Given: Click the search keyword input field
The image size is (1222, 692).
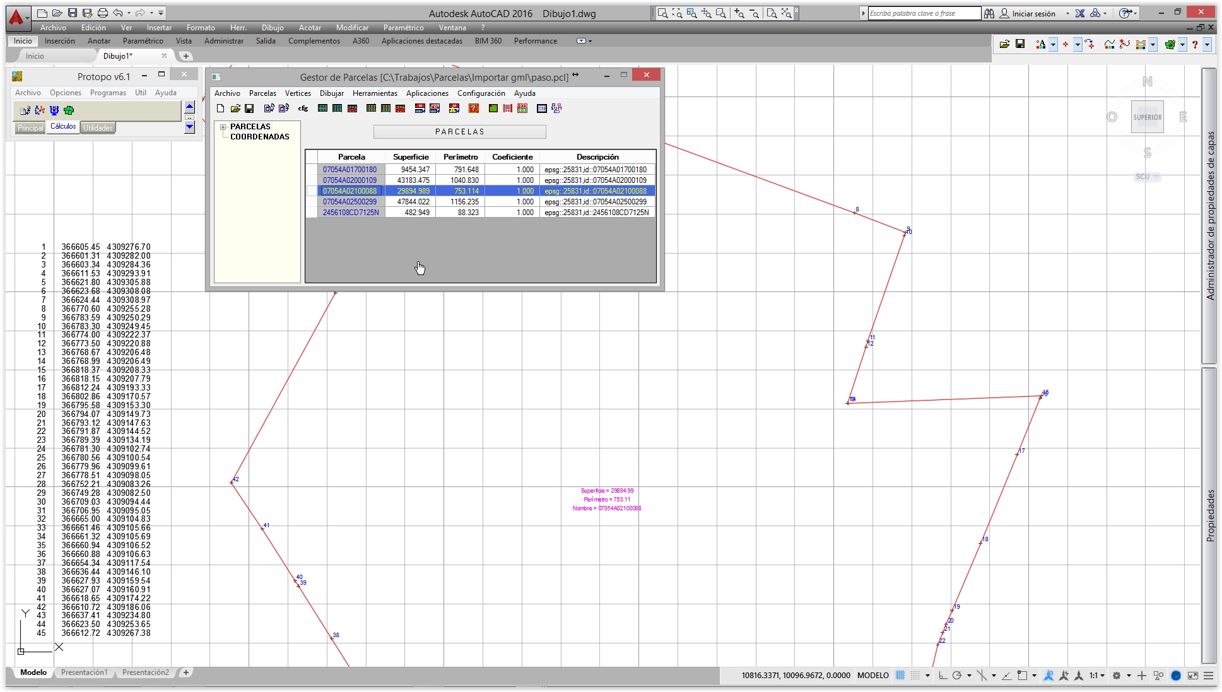Looking at the screenshot, I should click(x=924, y=13).
